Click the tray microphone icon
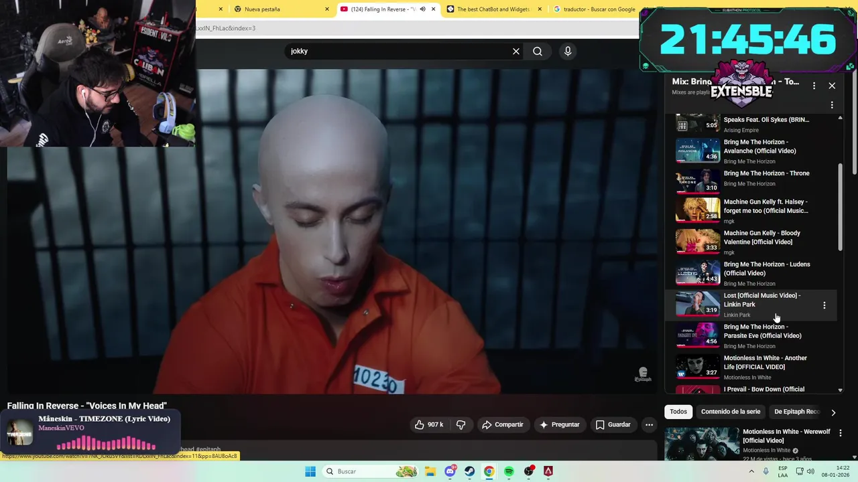Screen dimensions: 858x482 click(x=766, y=471)
